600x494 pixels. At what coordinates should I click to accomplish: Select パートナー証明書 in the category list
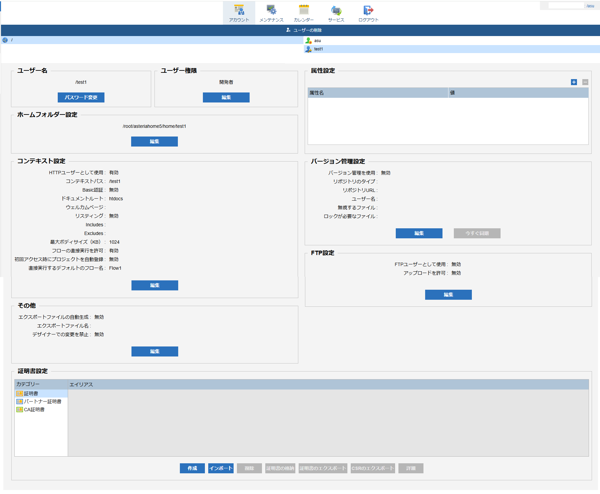click(x=41, y=402)
